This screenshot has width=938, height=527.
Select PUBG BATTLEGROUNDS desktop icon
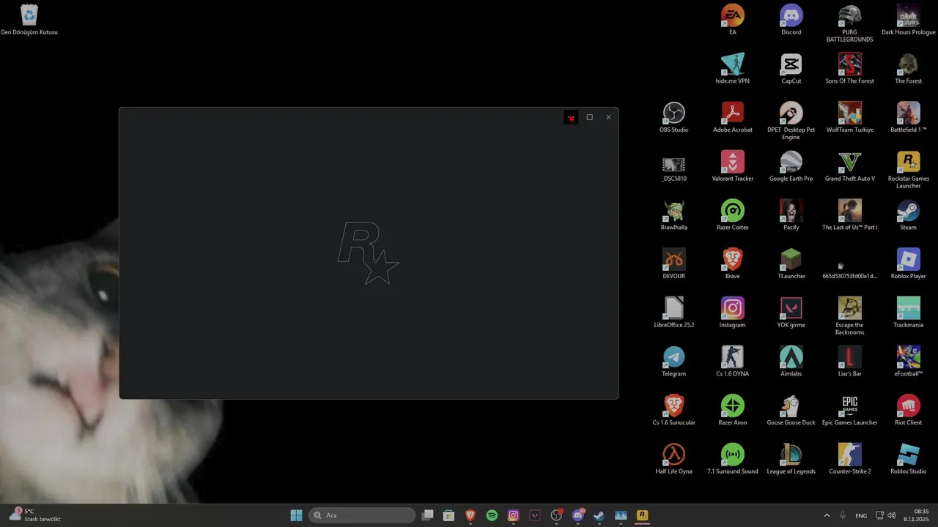click(850, 23)
